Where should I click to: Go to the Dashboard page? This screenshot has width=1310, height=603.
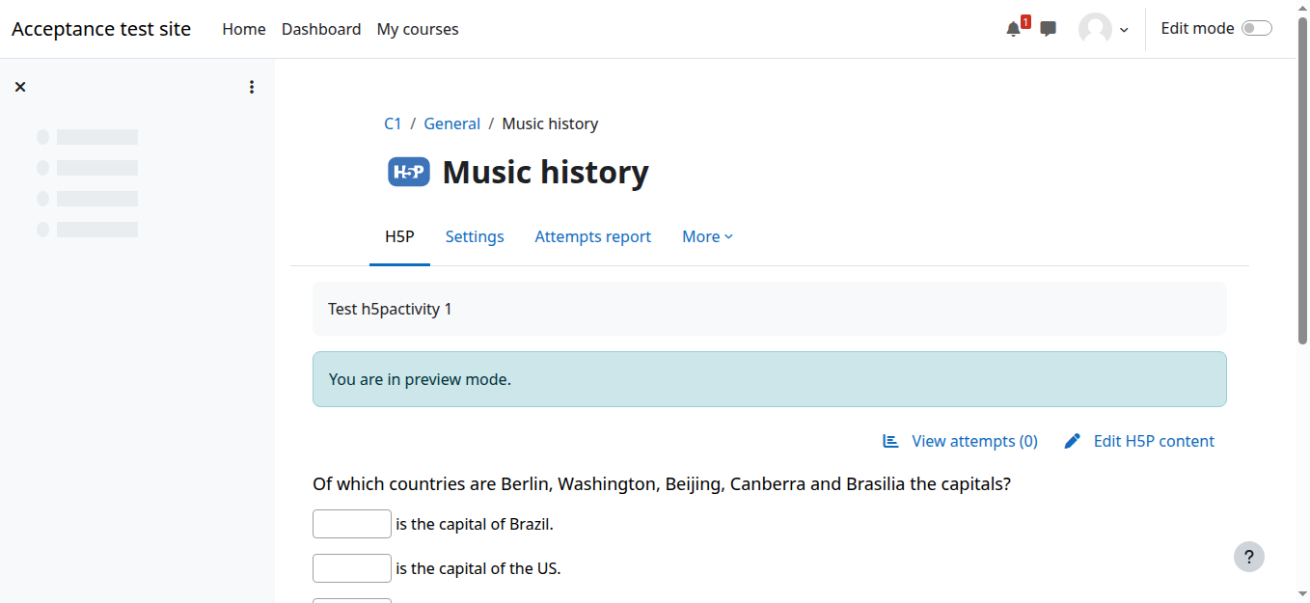(x=321, y=29)
